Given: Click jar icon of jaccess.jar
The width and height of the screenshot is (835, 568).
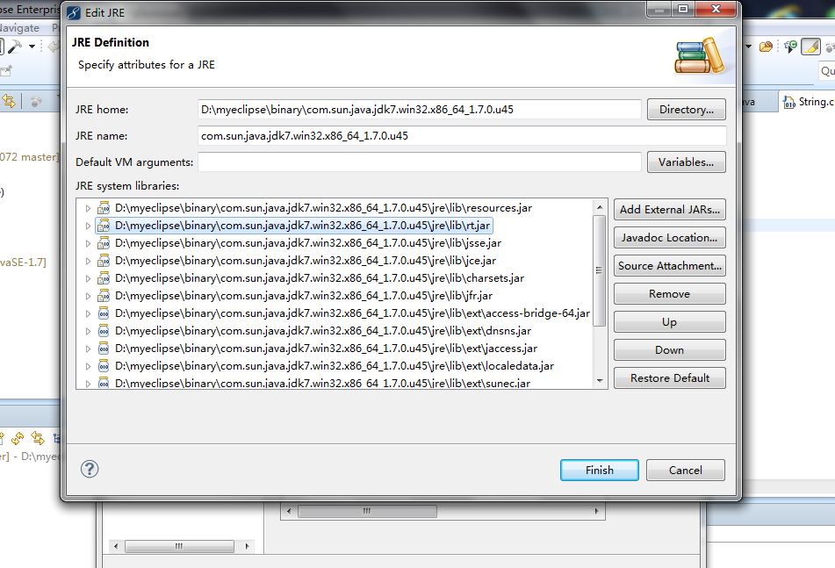Looking at the screenshot, I should click(104, 349).
